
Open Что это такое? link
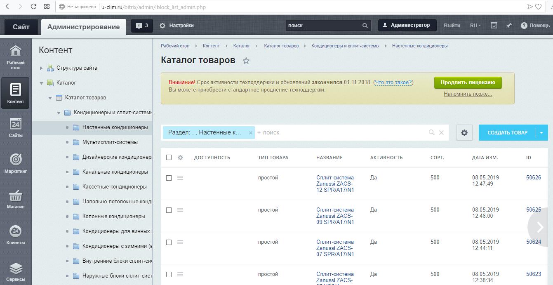coord(393,82)
